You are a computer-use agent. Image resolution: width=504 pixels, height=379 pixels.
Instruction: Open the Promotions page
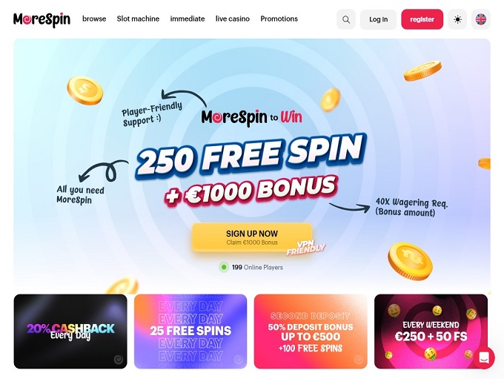coord(279,19)
